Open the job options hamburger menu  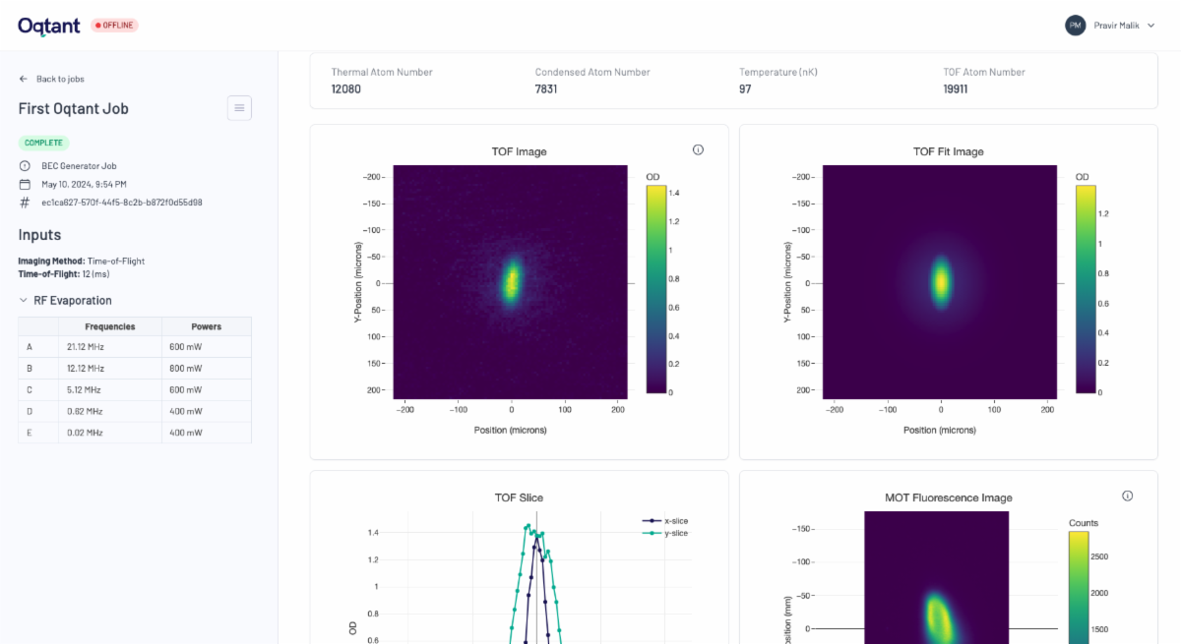point(239,108)
